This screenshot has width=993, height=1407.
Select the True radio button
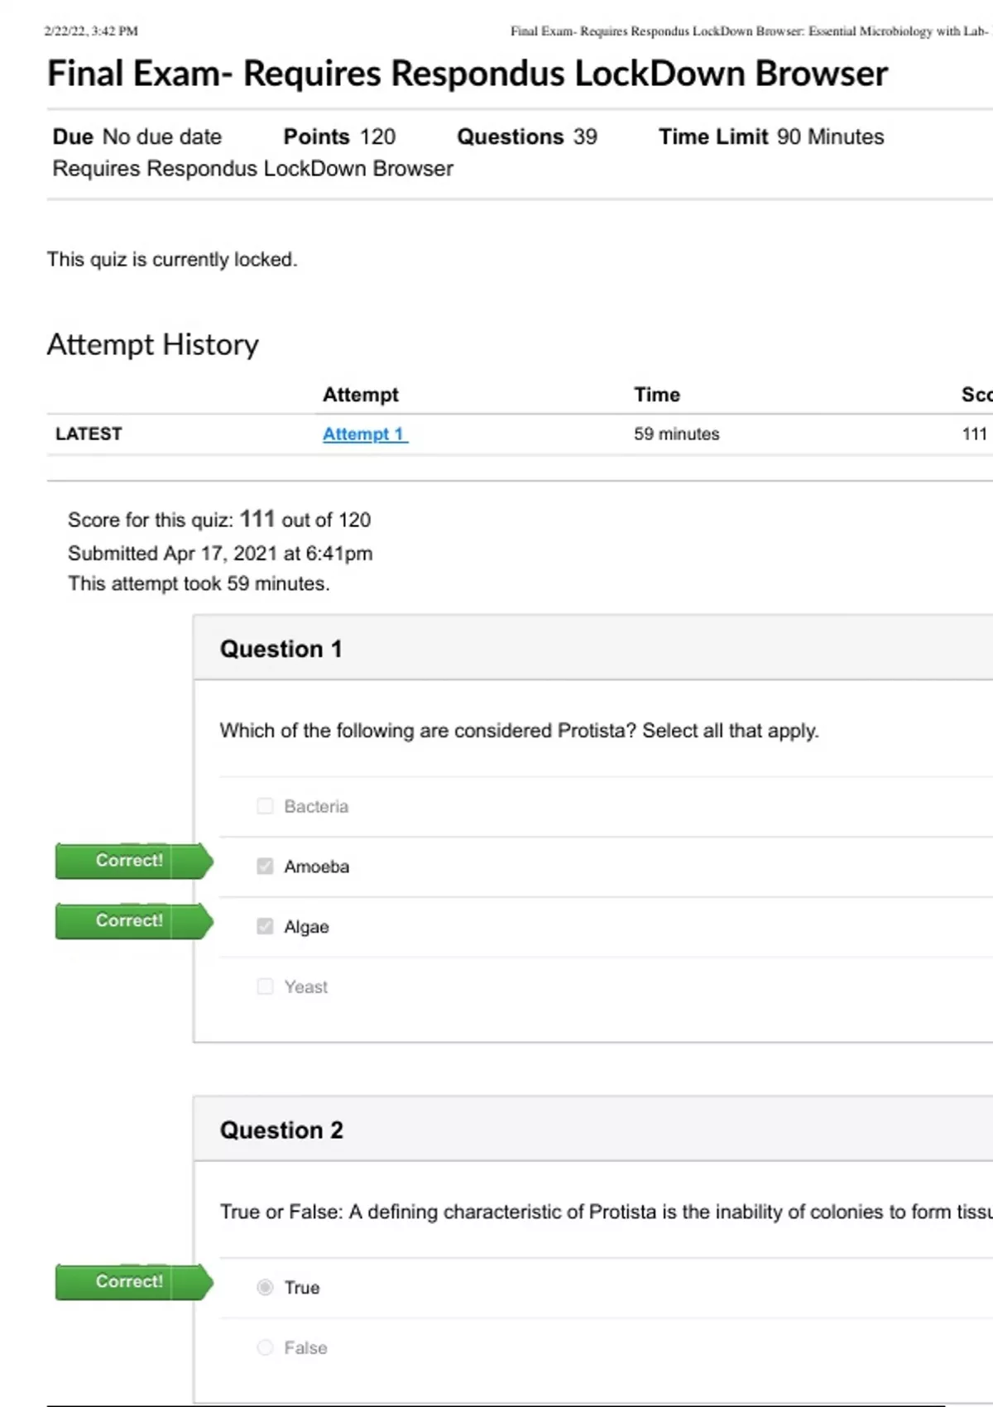coord(265,1288)
